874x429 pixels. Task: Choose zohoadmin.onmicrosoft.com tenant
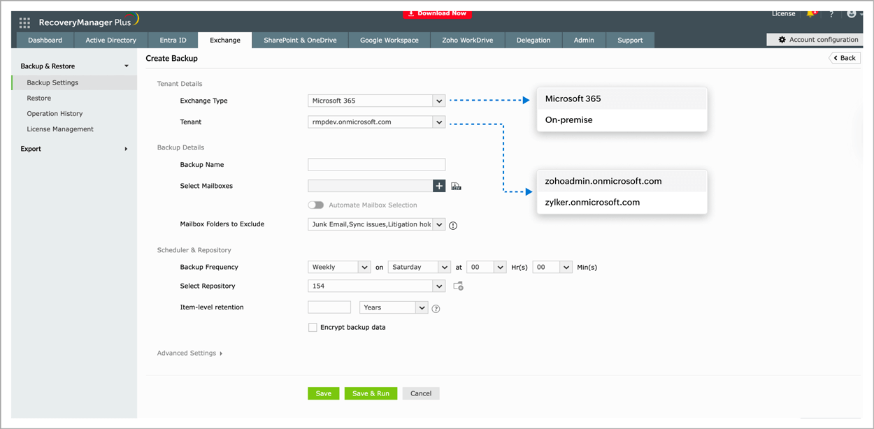[x=622, y=181]
